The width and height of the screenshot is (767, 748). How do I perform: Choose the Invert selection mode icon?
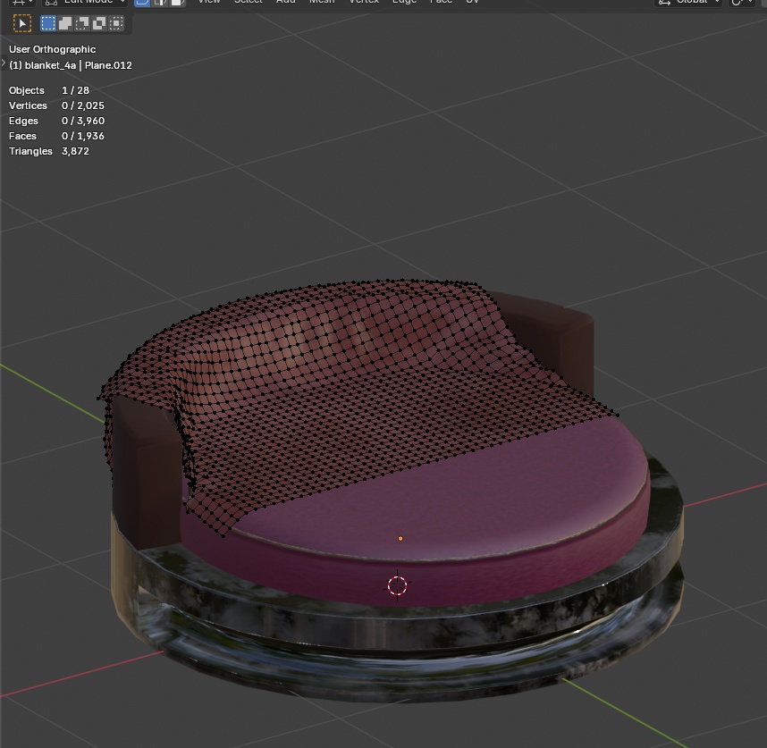pyautogui.click(x=99, y=23)
